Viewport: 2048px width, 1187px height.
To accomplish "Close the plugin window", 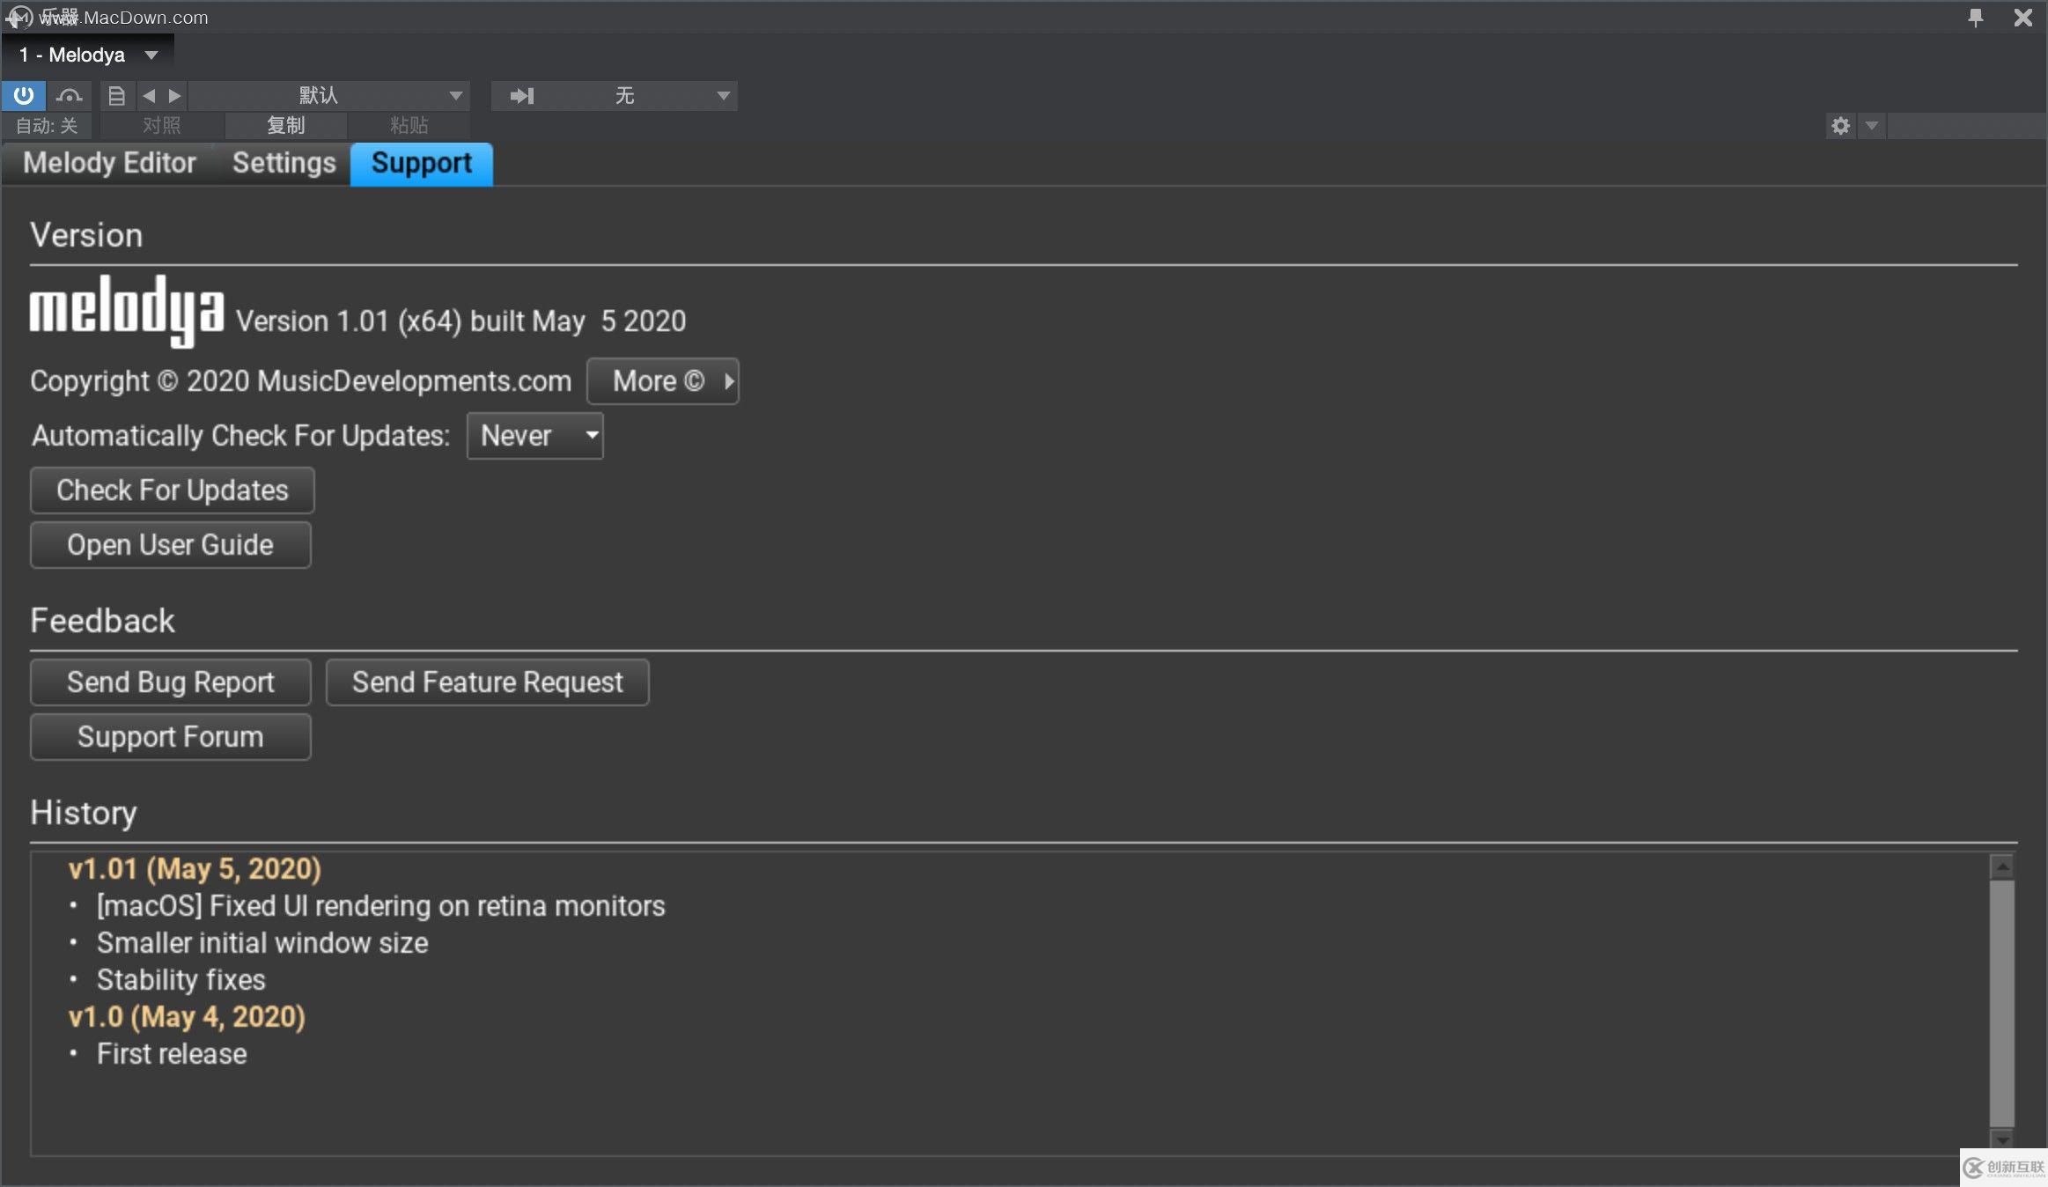I will pos(2023,17).
